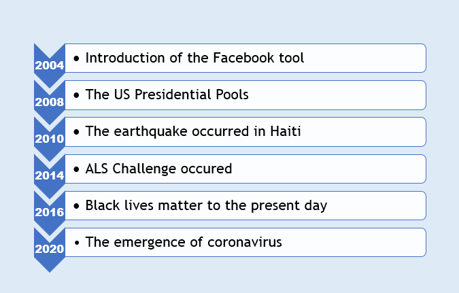Click the bullet before 'The US Presidential Pools'
Screen dimensions: 459x293
pyautogui.click(x=76, y=95)
